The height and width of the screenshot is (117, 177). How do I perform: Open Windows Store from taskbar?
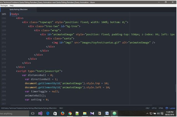55,113
